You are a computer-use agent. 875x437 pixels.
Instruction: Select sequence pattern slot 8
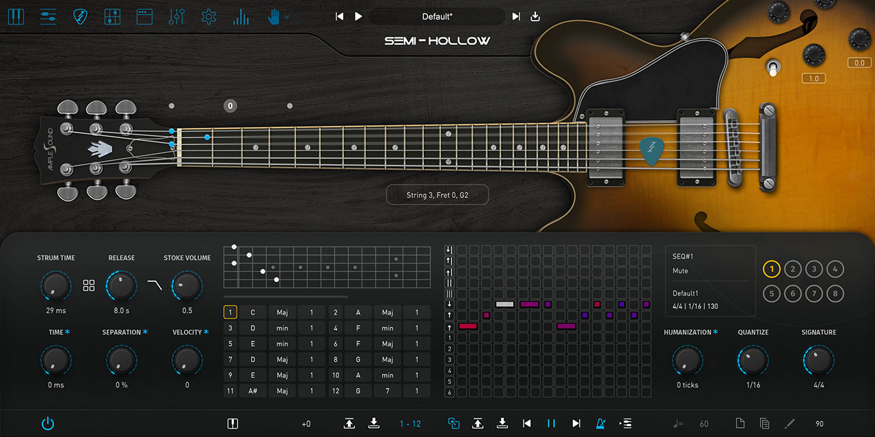pos(835,294)
